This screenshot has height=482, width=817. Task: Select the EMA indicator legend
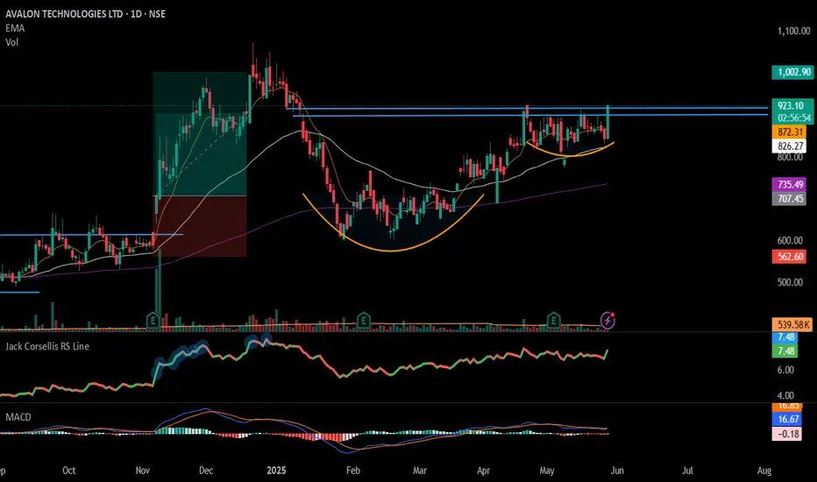(15, 28)
